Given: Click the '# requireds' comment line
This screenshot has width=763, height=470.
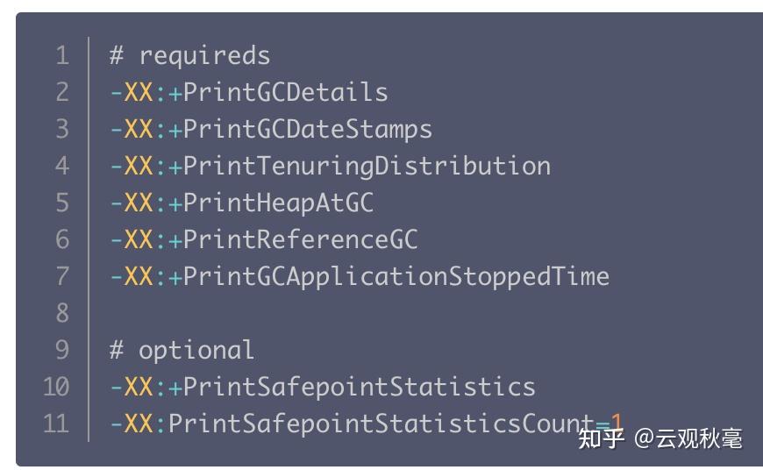Looking at the screenshot, I should (x=189, y=55).
